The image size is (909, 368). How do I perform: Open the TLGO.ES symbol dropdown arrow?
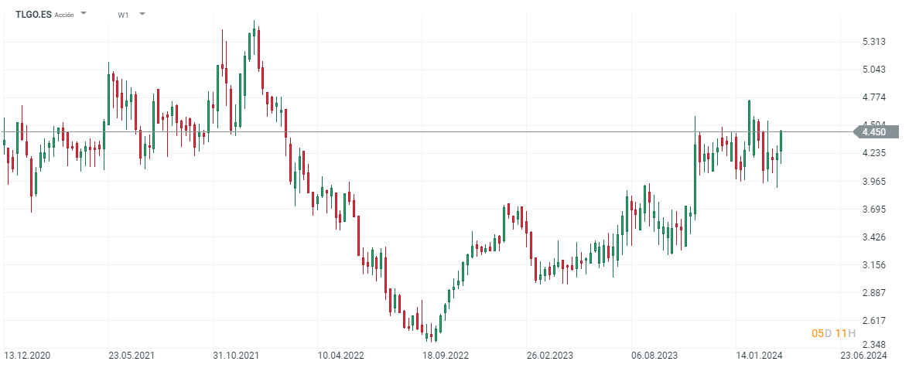84,14
